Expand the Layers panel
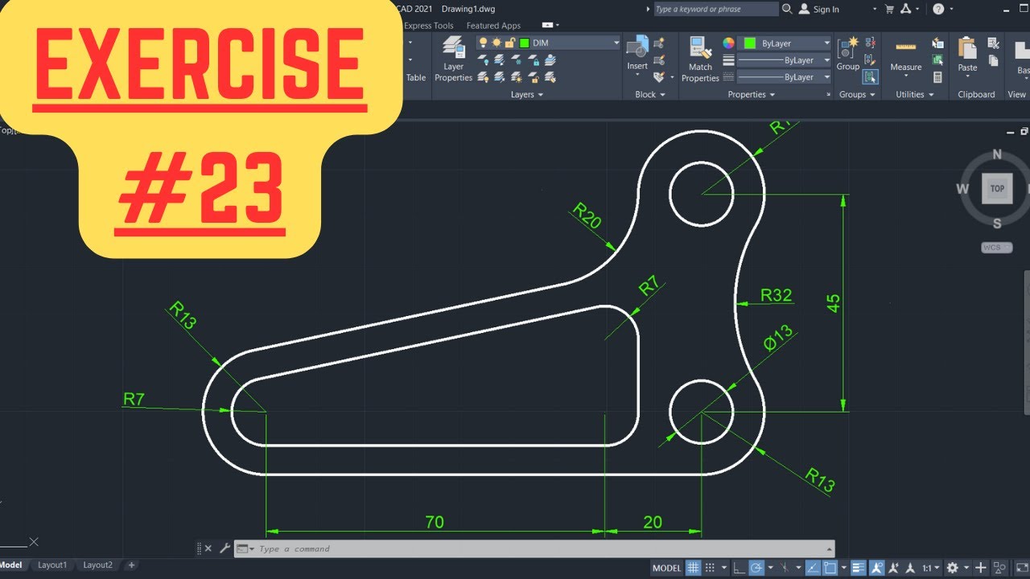Screen dimensions: 1030x579 pos(526,95)
